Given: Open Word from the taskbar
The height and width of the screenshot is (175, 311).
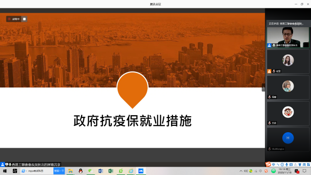Looking at the screenshot, I should 101,171.
